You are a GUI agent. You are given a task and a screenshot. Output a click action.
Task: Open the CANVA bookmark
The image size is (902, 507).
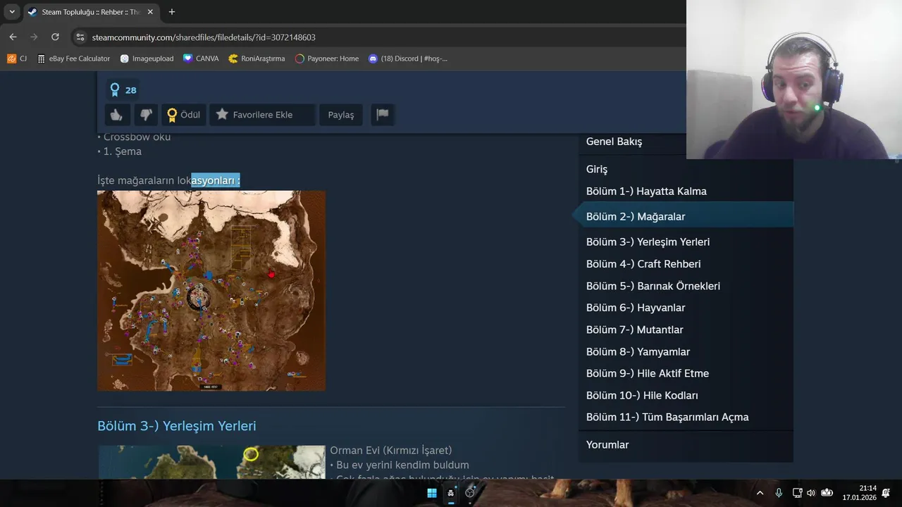201,58
